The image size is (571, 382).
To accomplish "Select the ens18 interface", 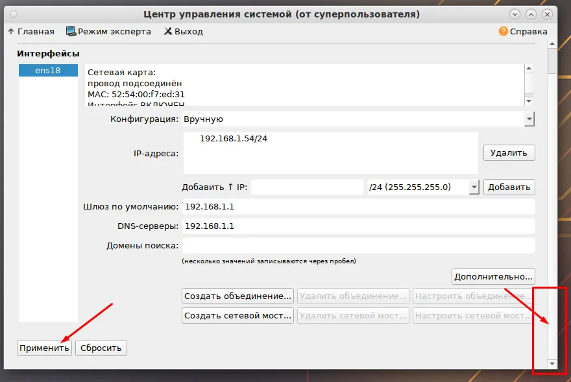I will click(x=48, y=70).
